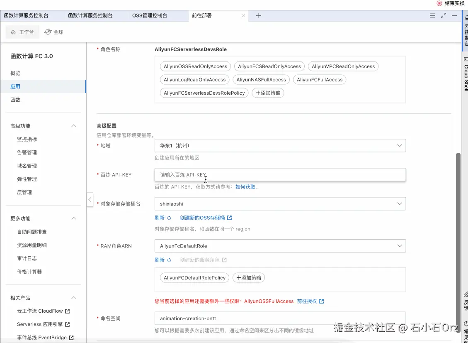Viewport: 468px width, 343px height.
Task: Click the 事件总线 EventBridge external link icon
Action: pos(71,338)
